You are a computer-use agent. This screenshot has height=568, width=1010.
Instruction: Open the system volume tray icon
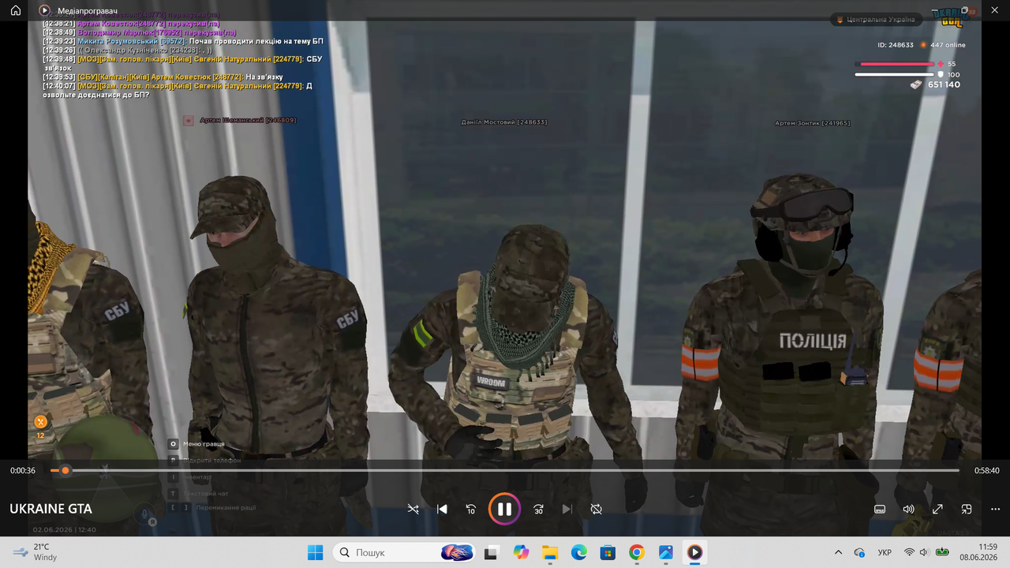(x=925, y=552)
